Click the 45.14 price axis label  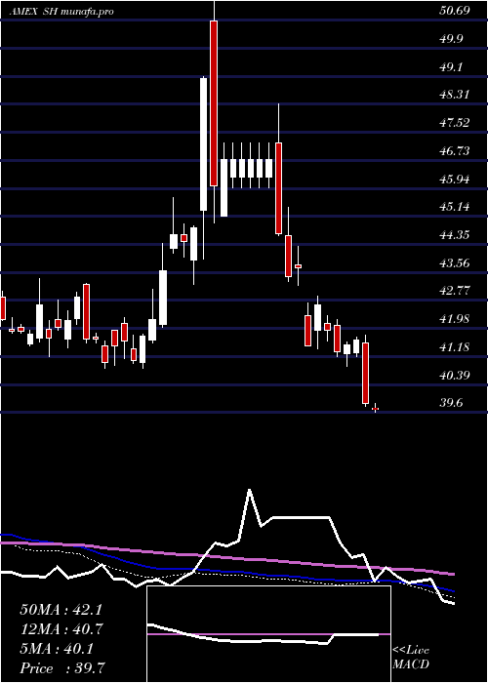(455, 207)
